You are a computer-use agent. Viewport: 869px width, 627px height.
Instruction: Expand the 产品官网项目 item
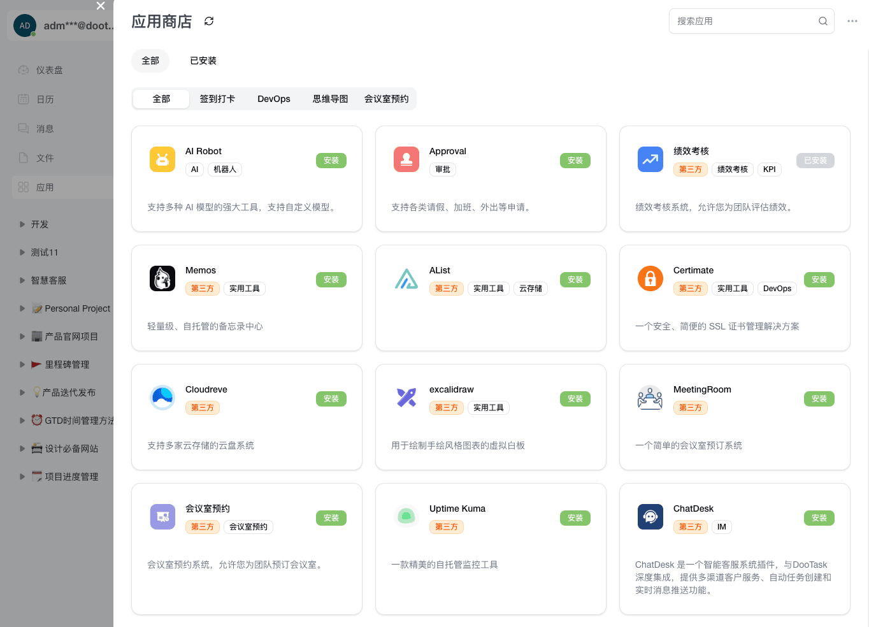click(22, 336)
